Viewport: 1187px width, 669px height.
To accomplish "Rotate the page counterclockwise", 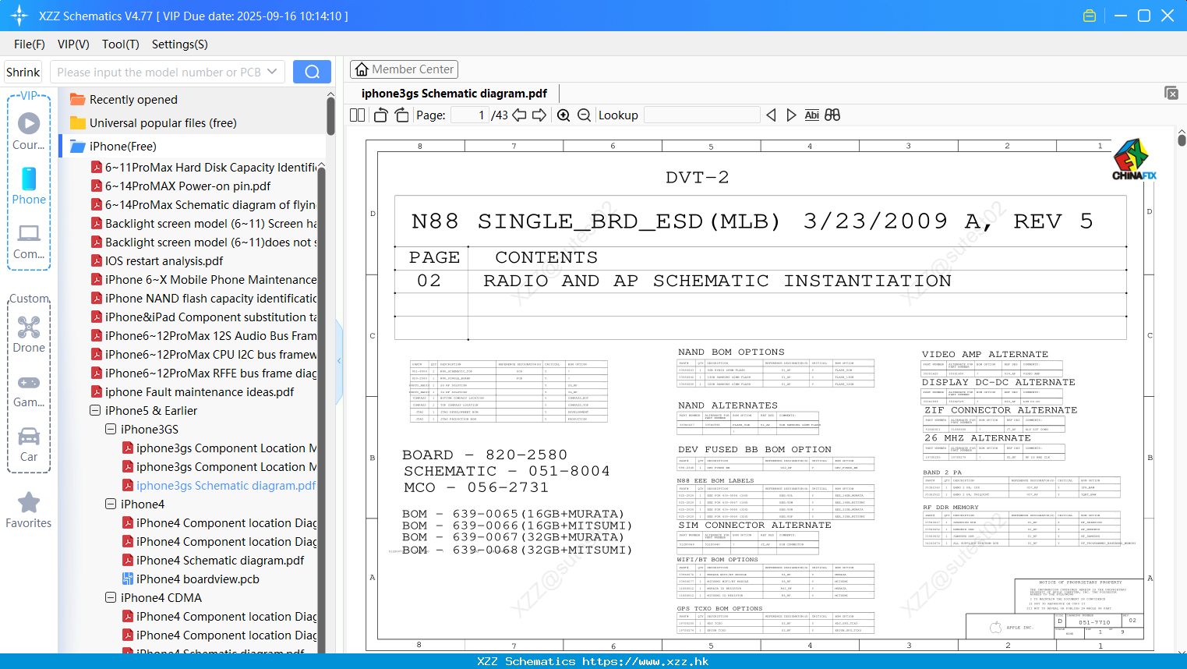I will (x=380, y=115).
